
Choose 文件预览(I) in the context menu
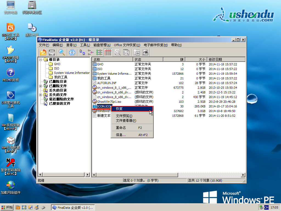click(x=132, y=116)
